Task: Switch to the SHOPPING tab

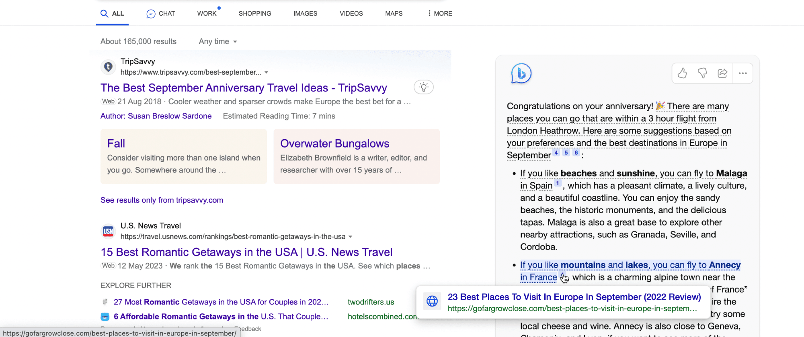Action: click(x=255, y=13)
